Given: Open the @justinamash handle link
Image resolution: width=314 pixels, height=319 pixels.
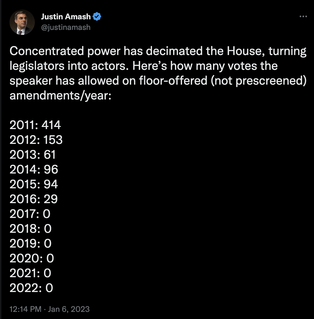Looking at the screenshot, I should pyautogui.click(x=66, y=27).
